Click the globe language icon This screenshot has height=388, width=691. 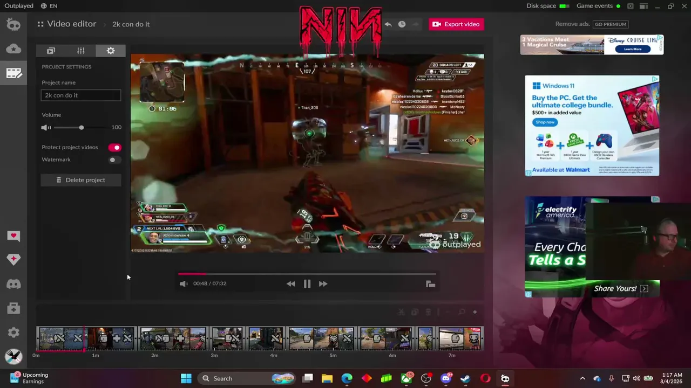click(x=44, y=6)
